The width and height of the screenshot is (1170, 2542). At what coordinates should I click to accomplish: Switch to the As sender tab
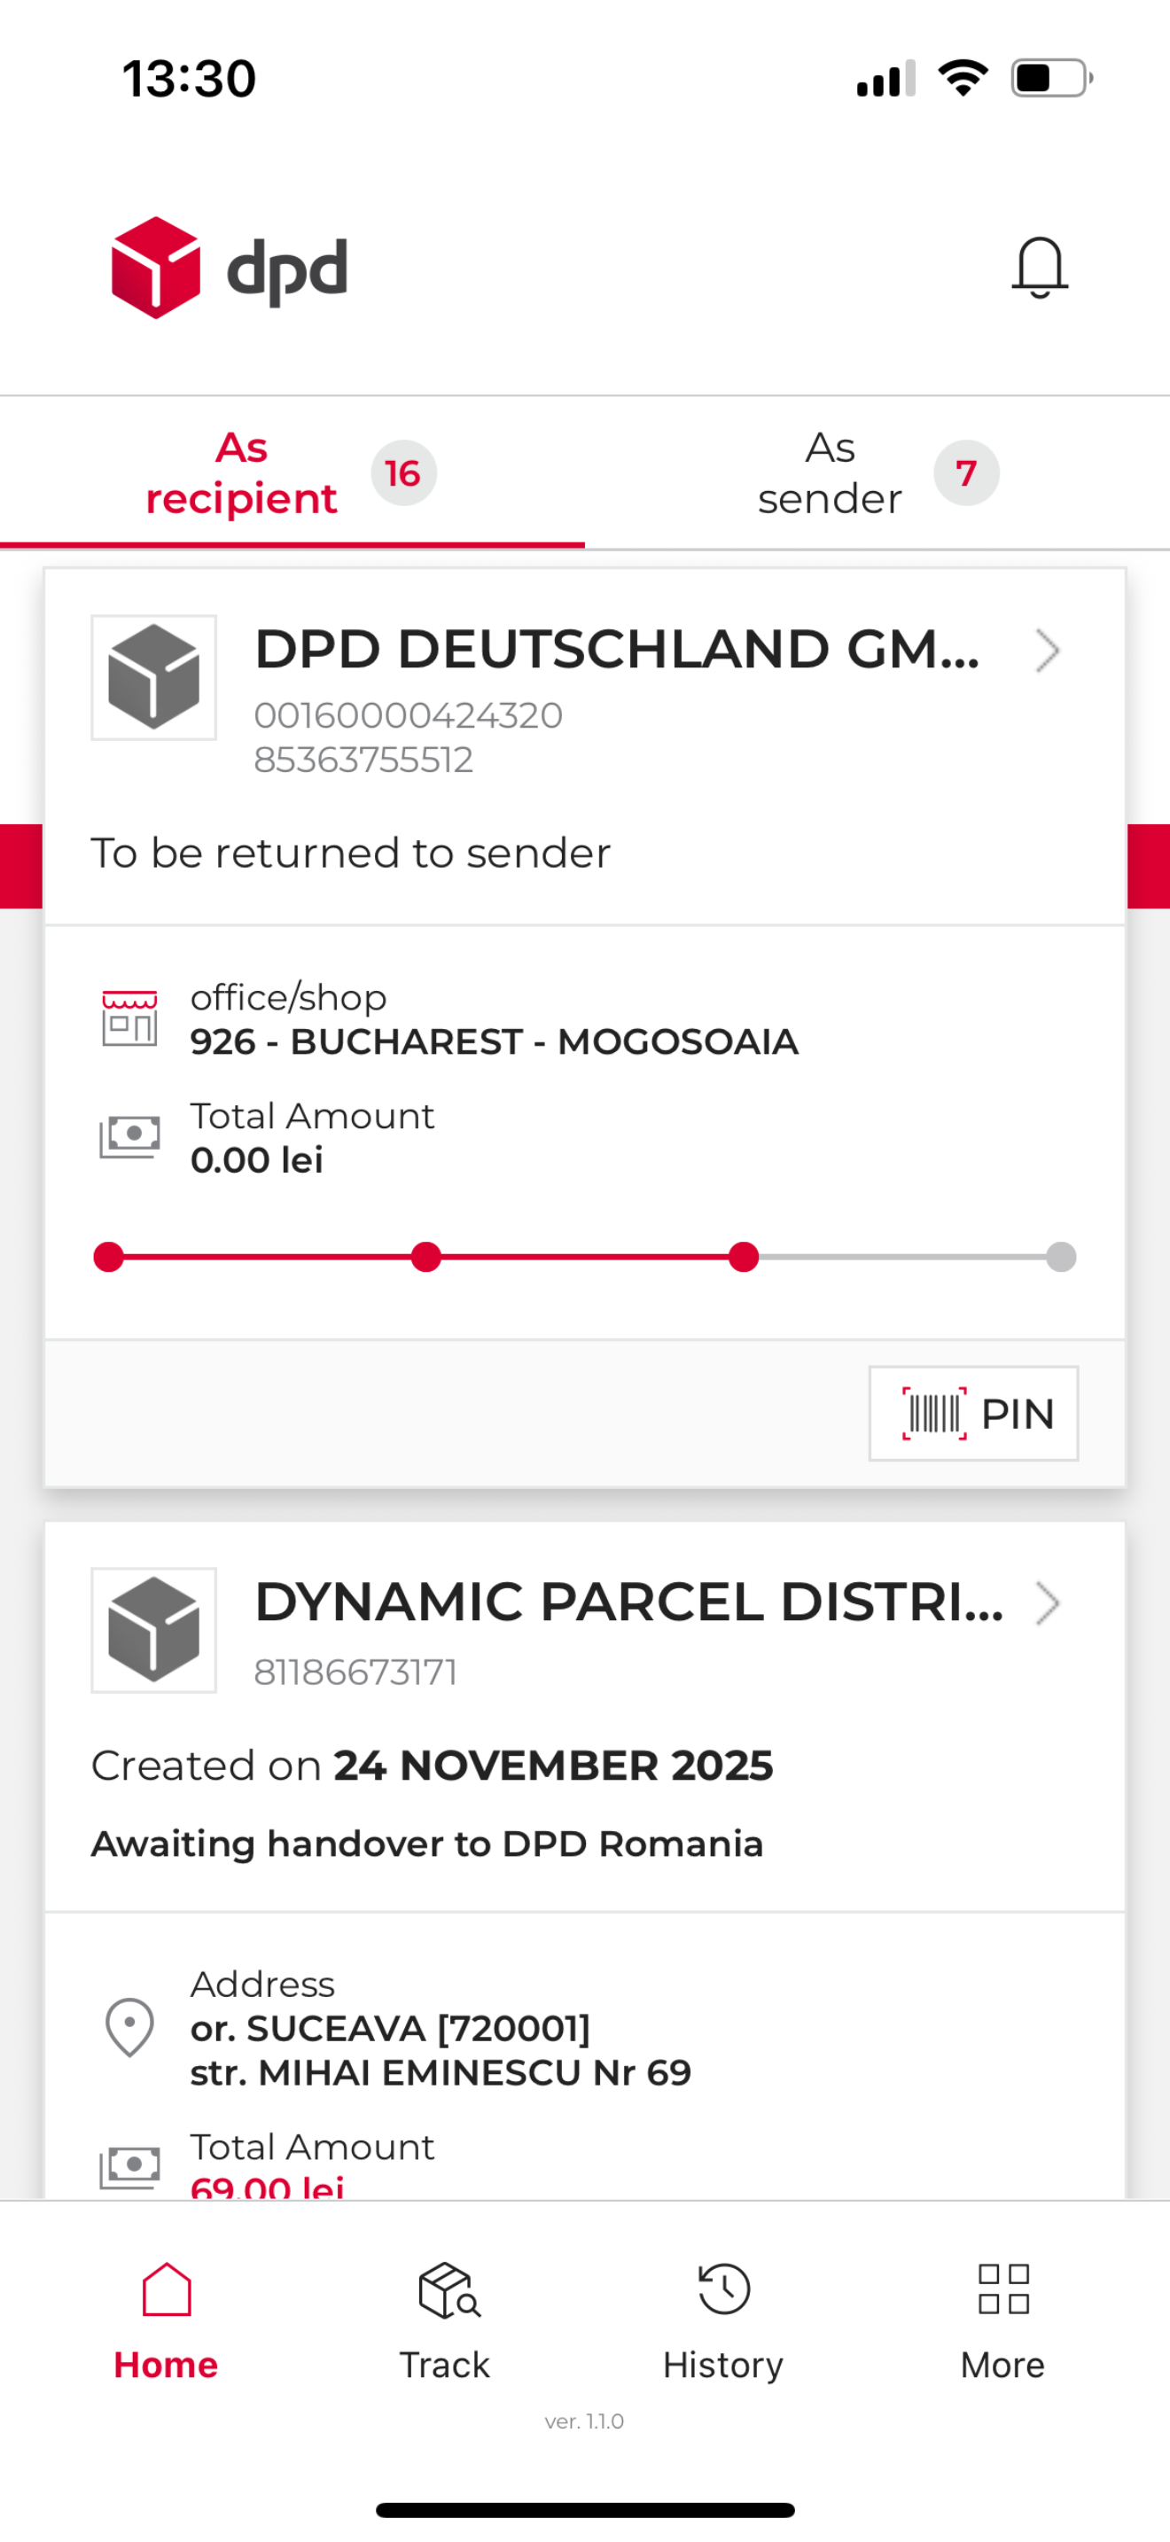tap(830, 472)
